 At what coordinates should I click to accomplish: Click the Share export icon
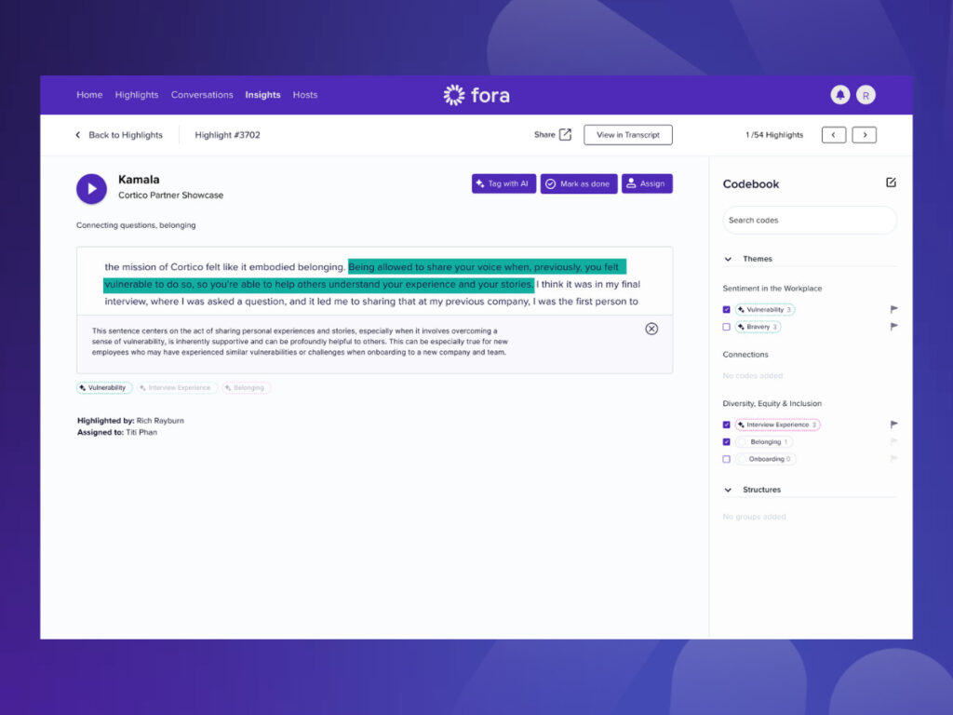[x=565, y=134]
